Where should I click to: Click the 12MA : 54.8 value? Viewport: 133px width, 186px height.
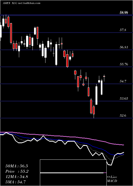(16, 177)
